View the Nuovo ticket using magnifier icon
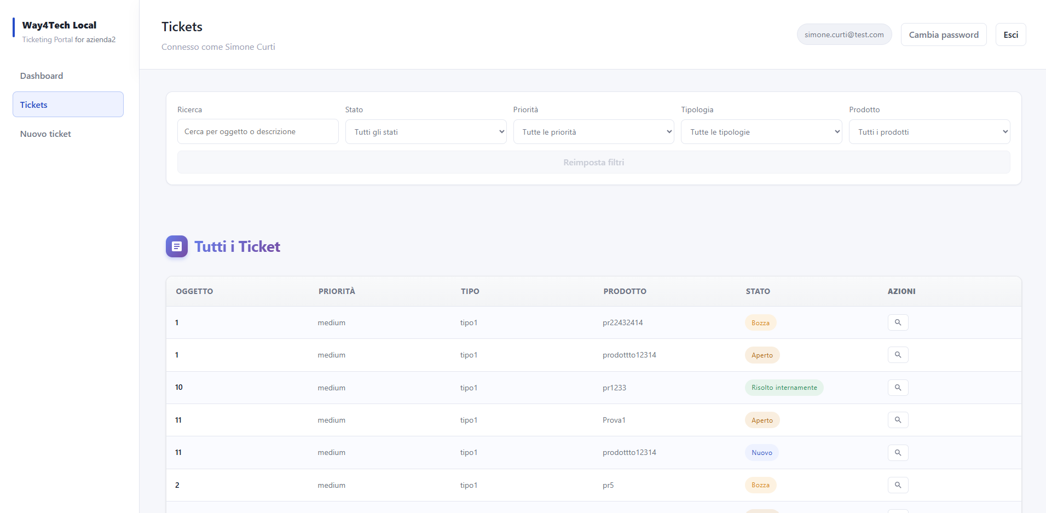This screenshot has height=513, width=1046. click(898, 453)
